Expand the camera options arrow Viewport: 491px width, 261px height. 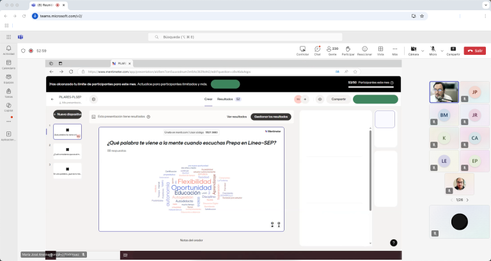(x=423, y=50)
